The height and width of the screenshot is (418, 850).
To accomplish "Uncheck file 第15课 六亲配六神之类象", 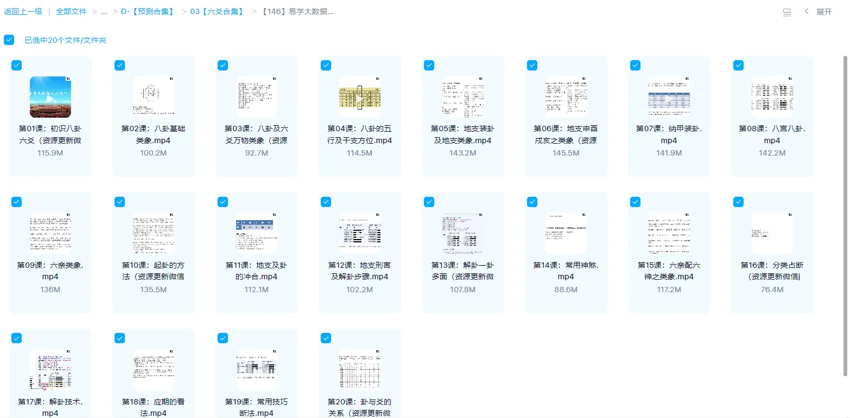I will 635,202.
